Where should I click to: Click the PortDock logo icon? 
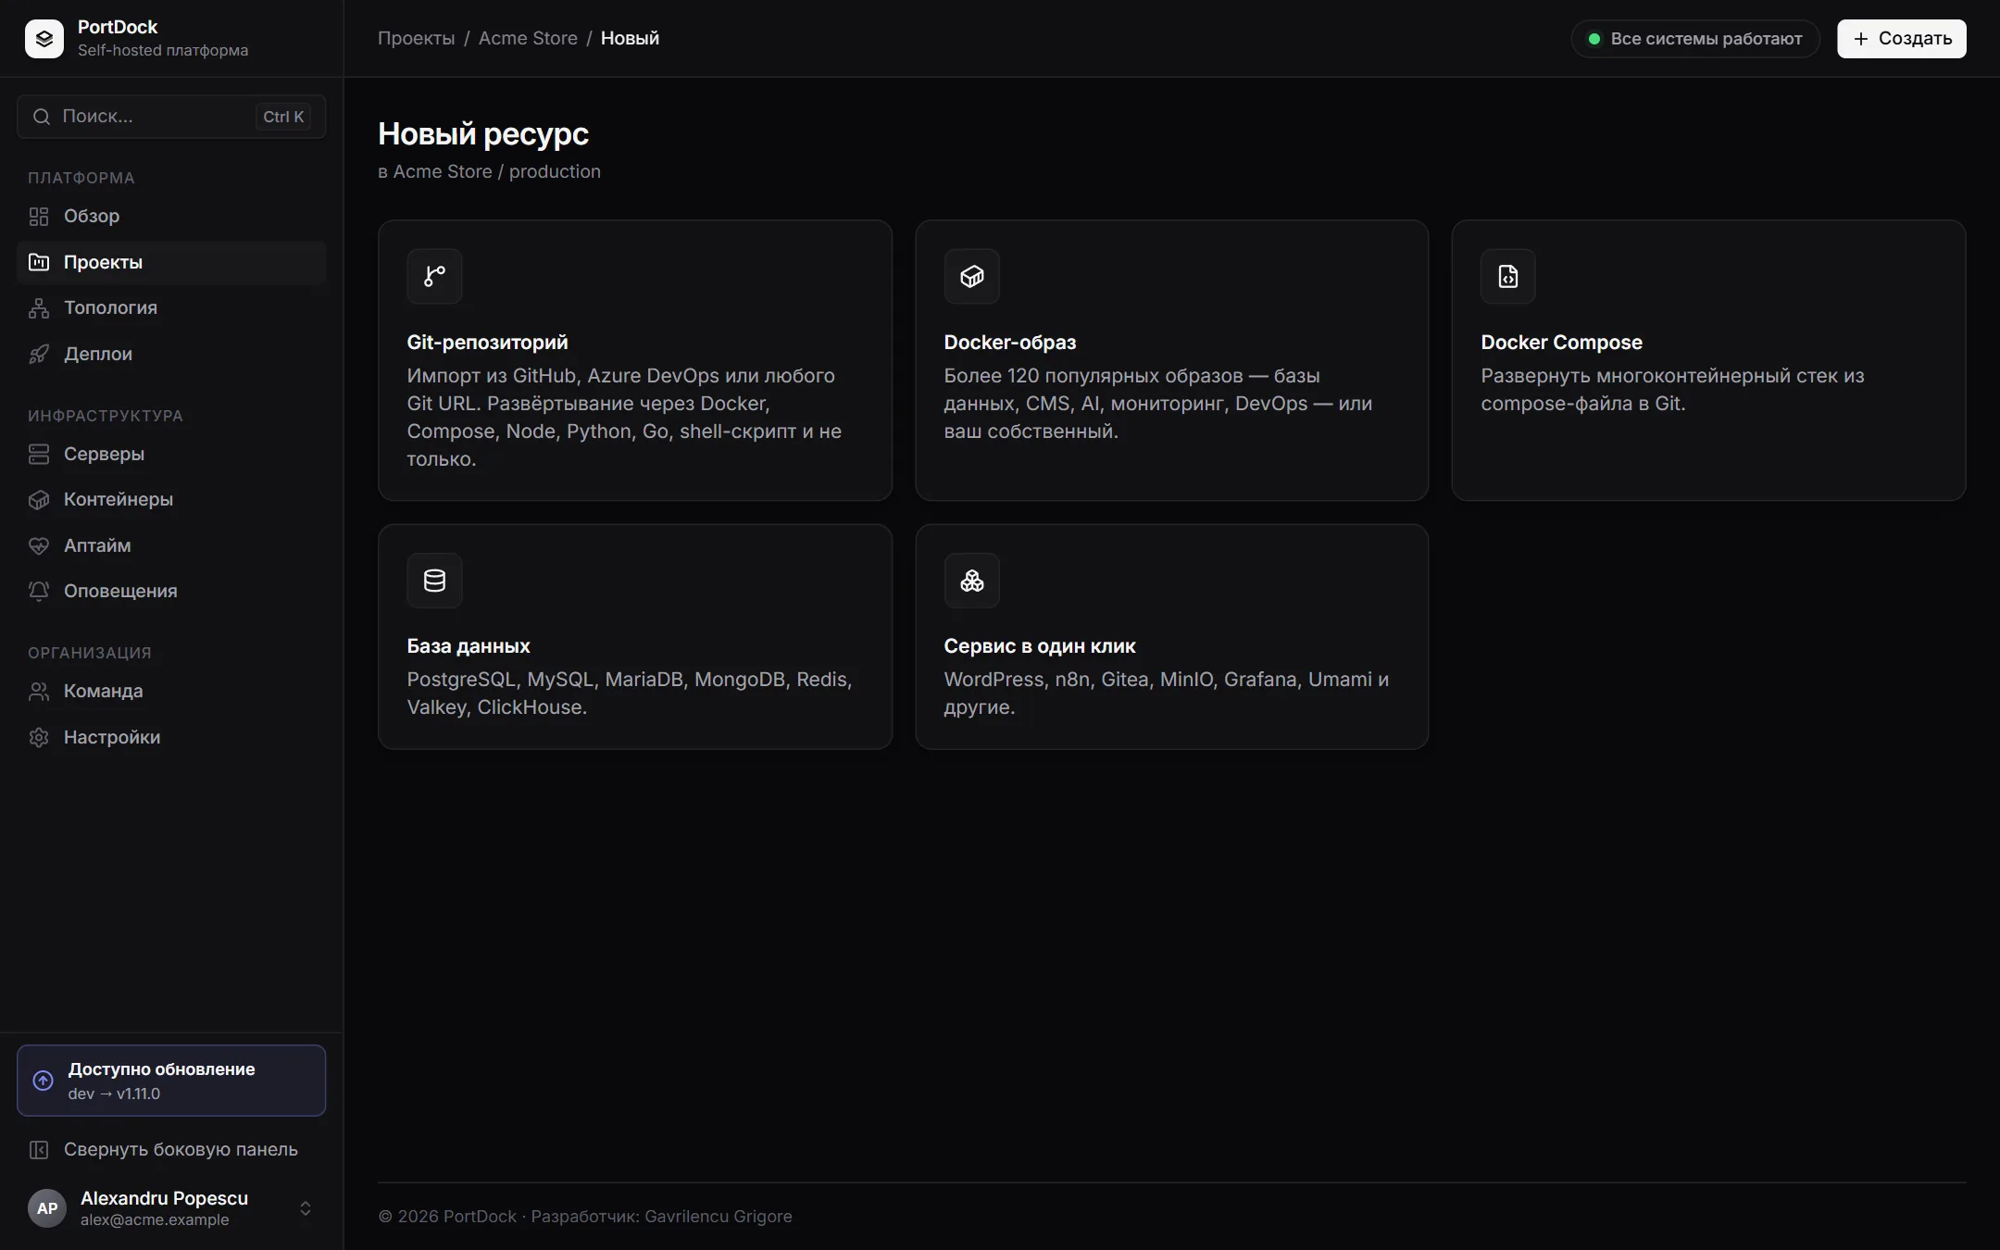click(x=44, y=38)
